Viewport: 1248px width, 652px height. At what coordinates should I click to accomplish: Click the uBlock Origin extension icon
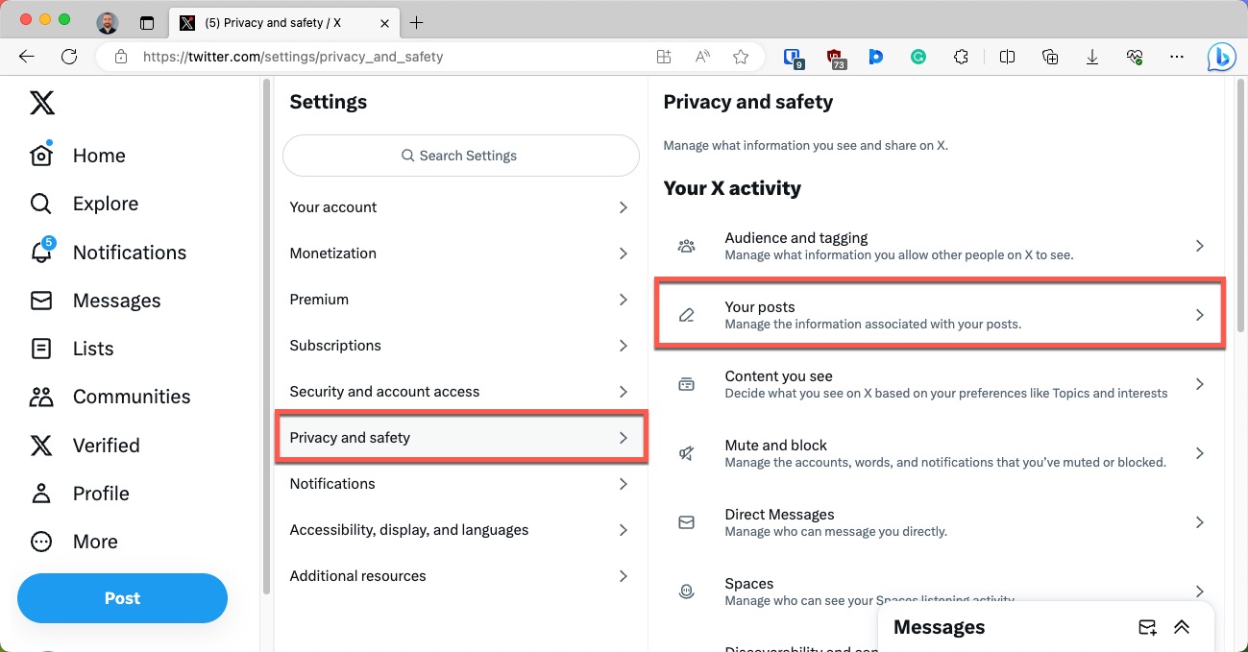834,57
